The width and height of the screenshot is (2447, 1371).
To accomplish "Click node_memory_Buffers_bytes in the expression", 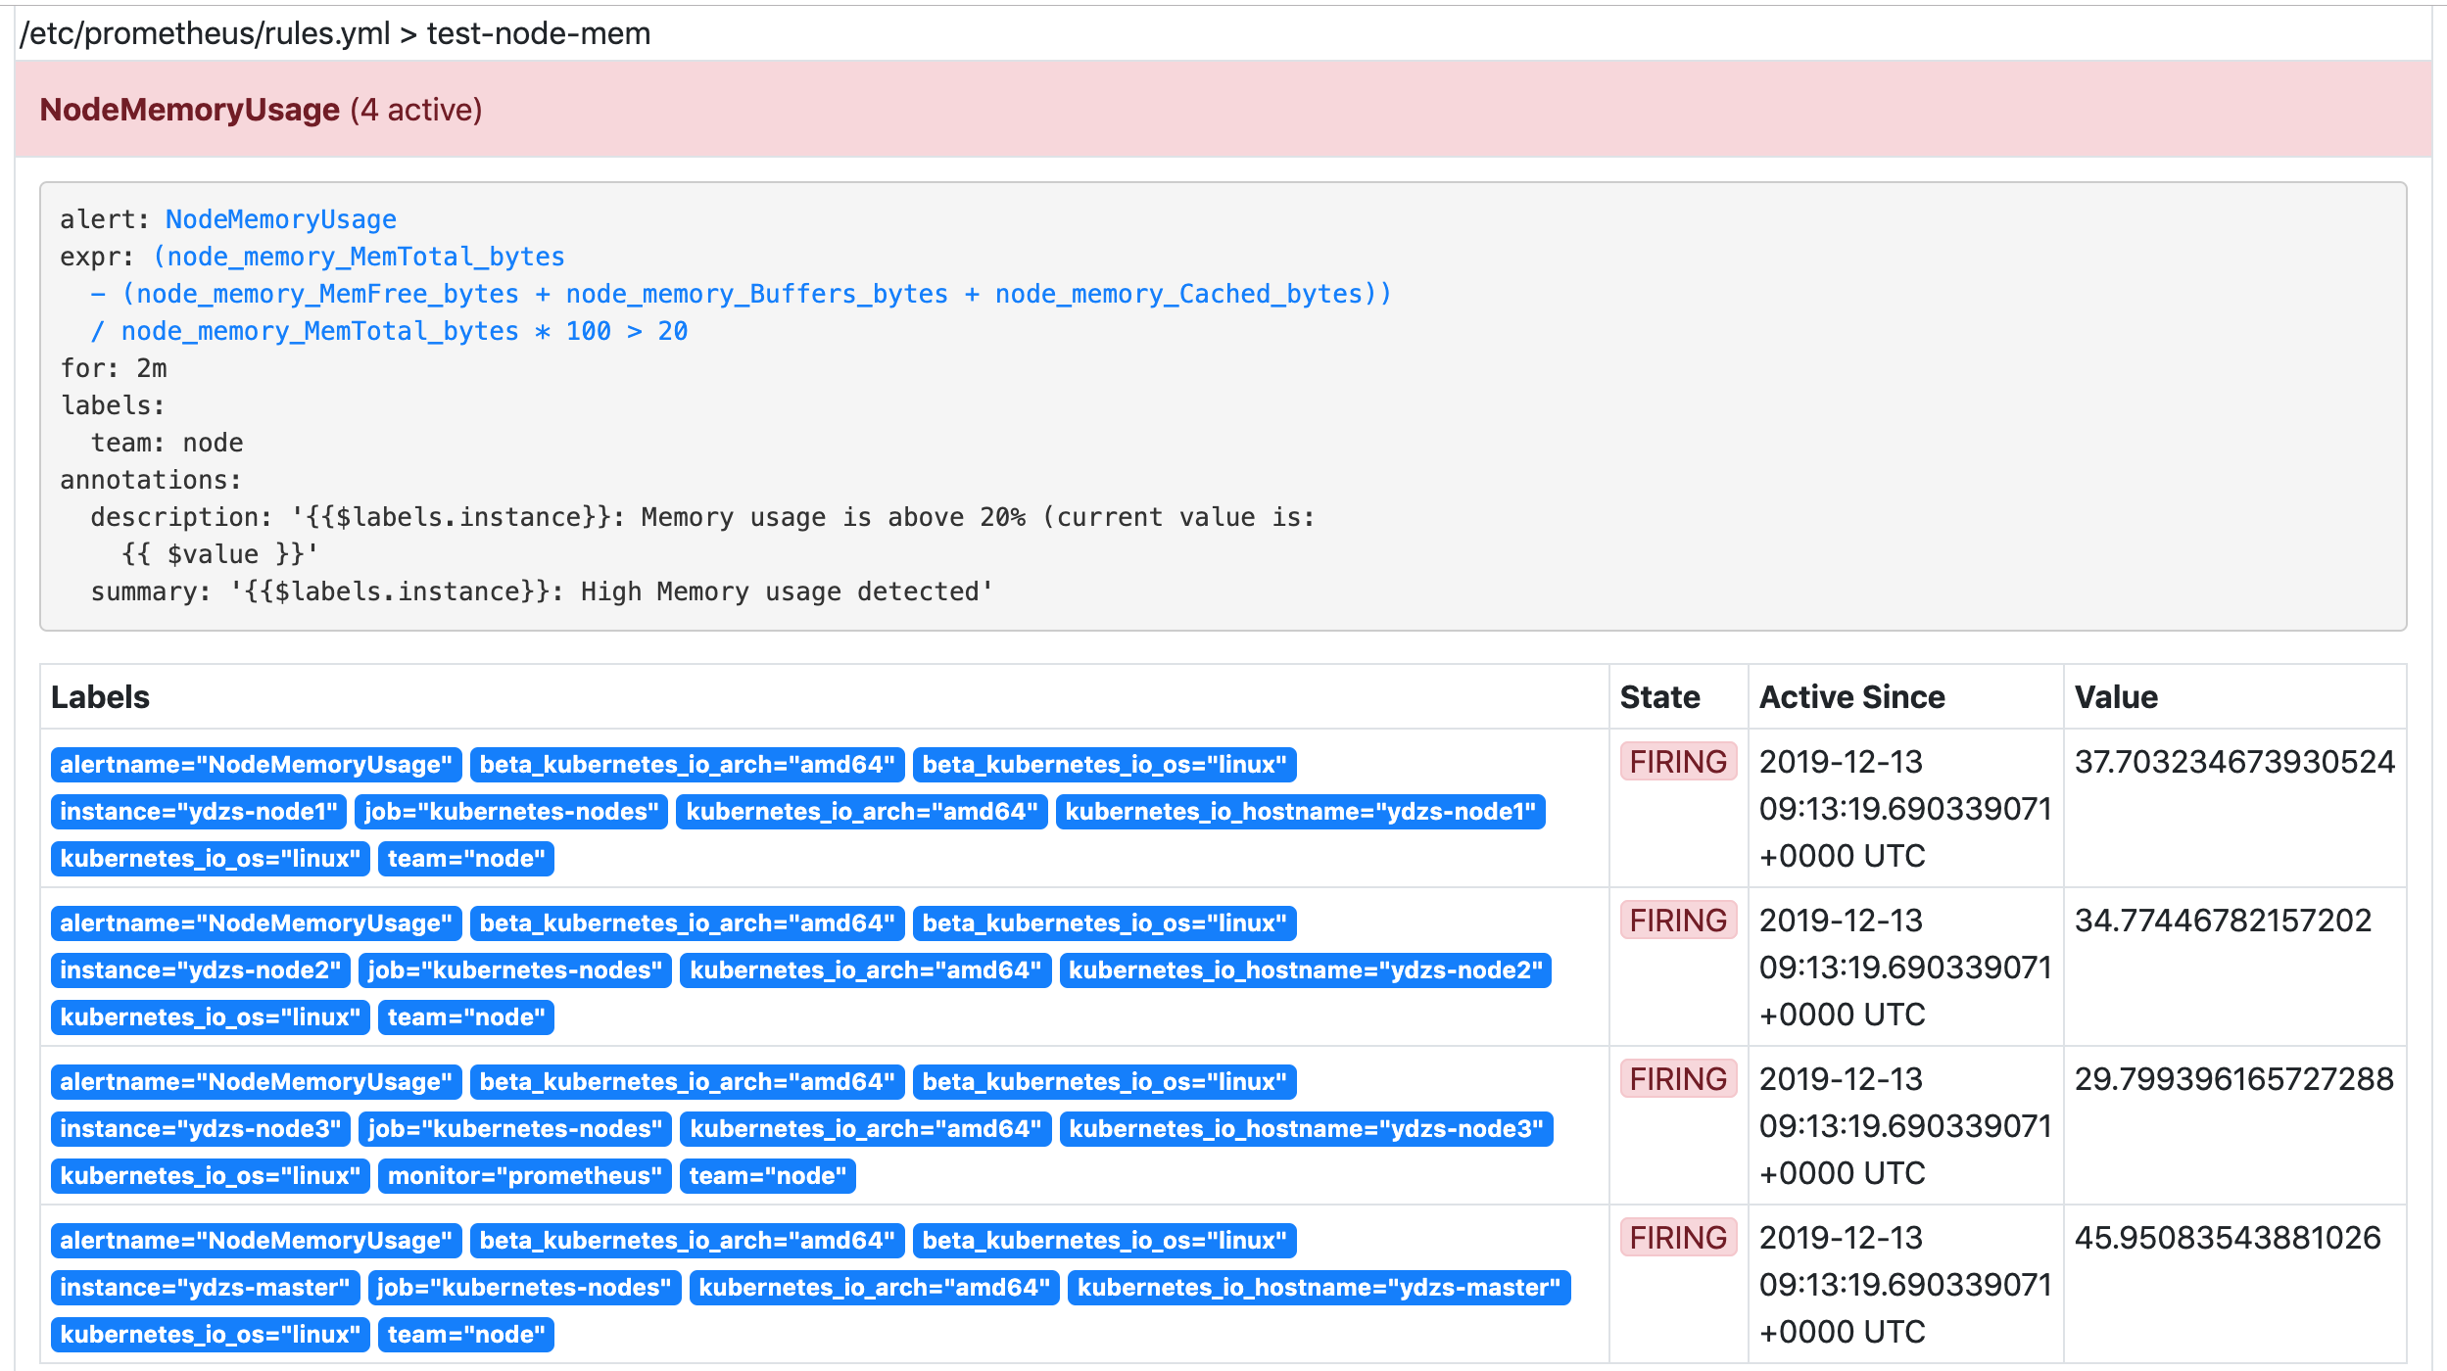I will (x=756, y=293).
